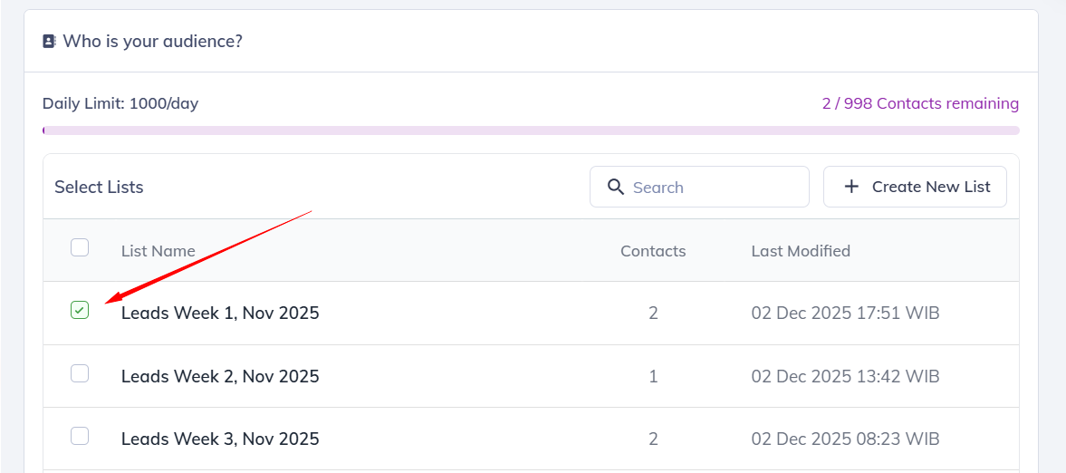This screenshot has height=473, width=1066.
Task: Toggle the select-all checkbox in table header
Action: pos(80,247)
